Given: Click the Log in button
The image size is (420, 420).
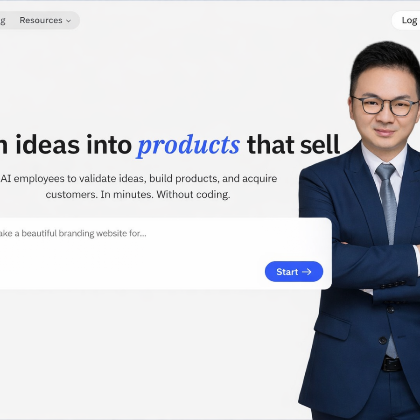Looking at the screenshot, I should 406,21.
